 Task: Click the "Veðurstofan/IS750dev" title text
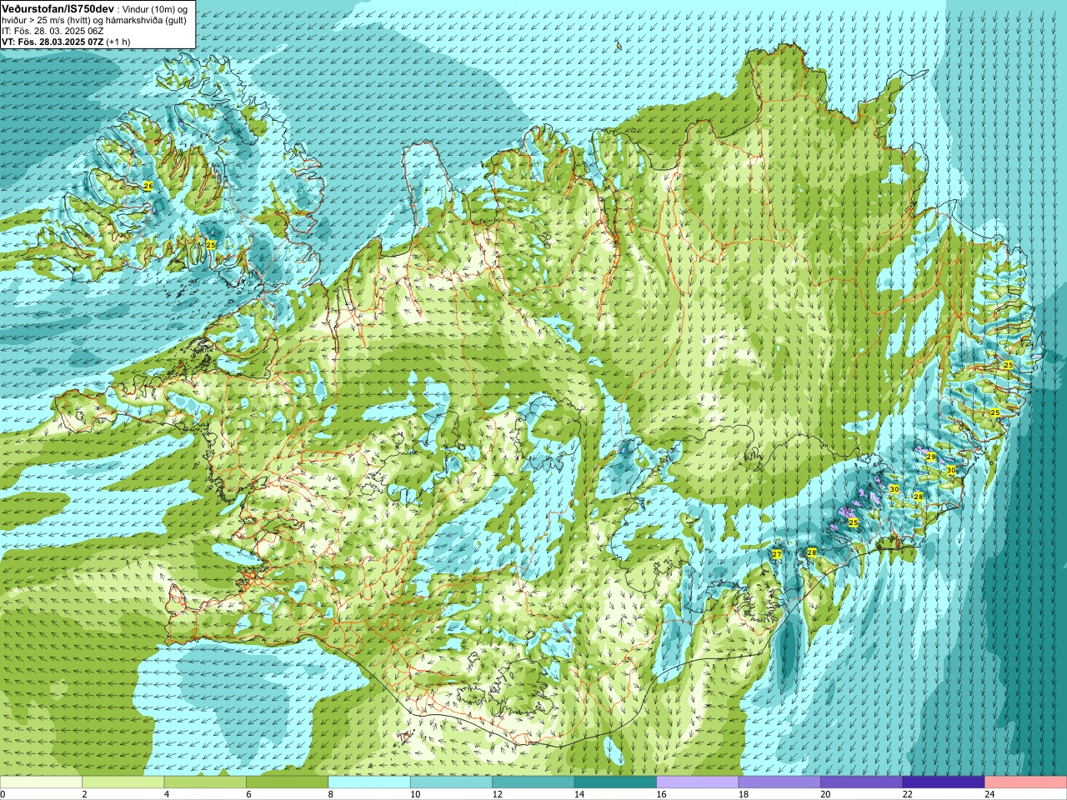(58, 7)
